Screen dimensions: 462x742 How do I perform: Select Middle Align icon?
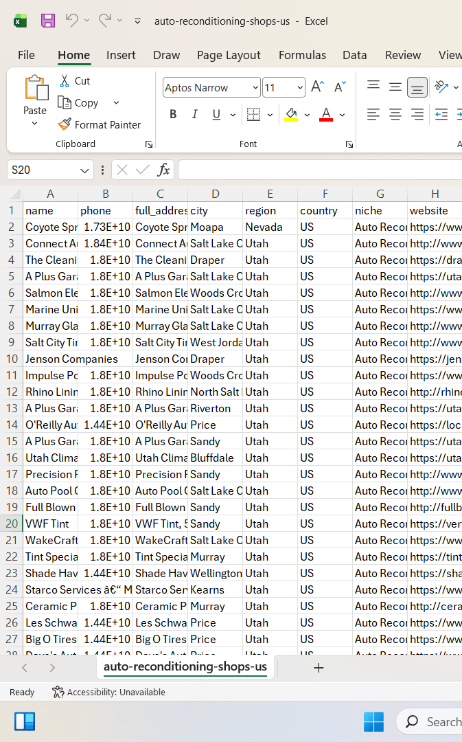[x=395, y=87]
